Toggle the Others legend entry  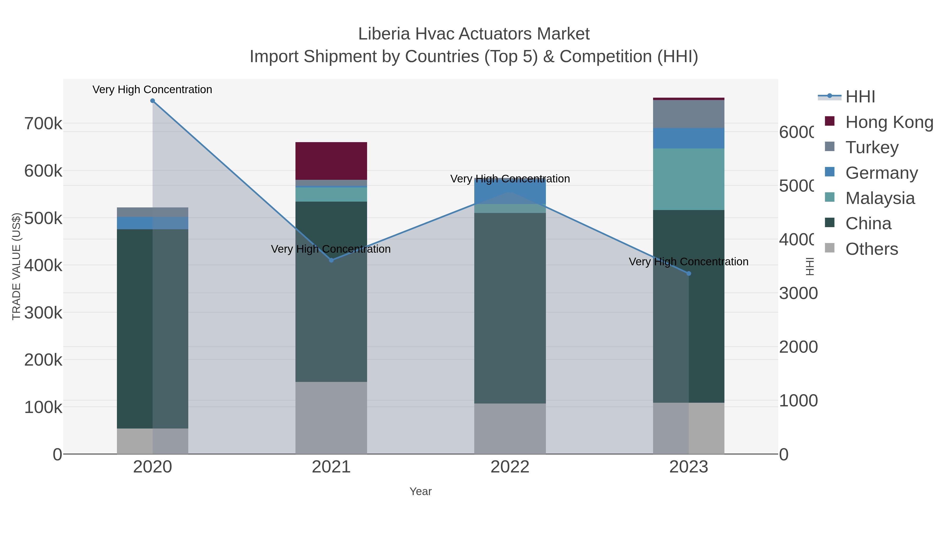tap(862, 249)
